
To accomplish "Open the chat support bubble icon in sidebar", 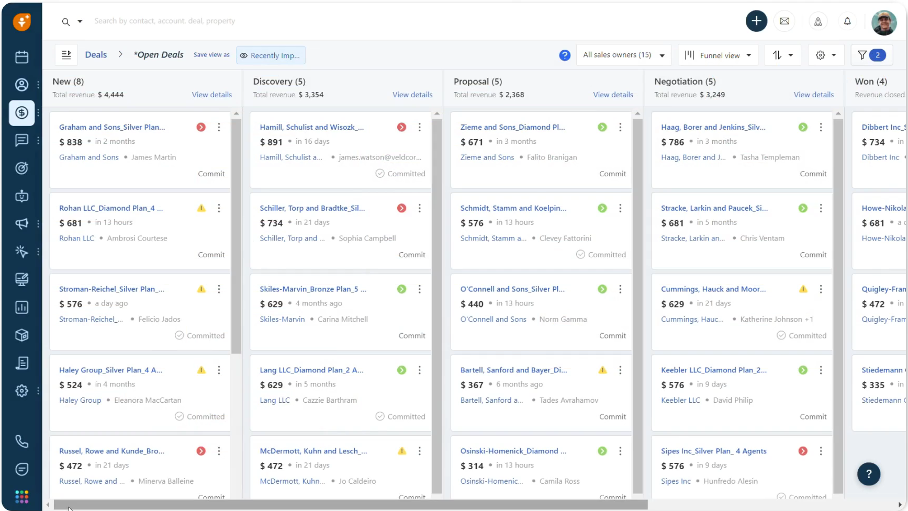I will (21, 469).
